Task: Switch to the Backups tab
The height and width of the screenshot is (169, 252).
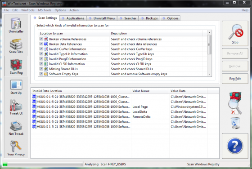Action: point(149,18)
